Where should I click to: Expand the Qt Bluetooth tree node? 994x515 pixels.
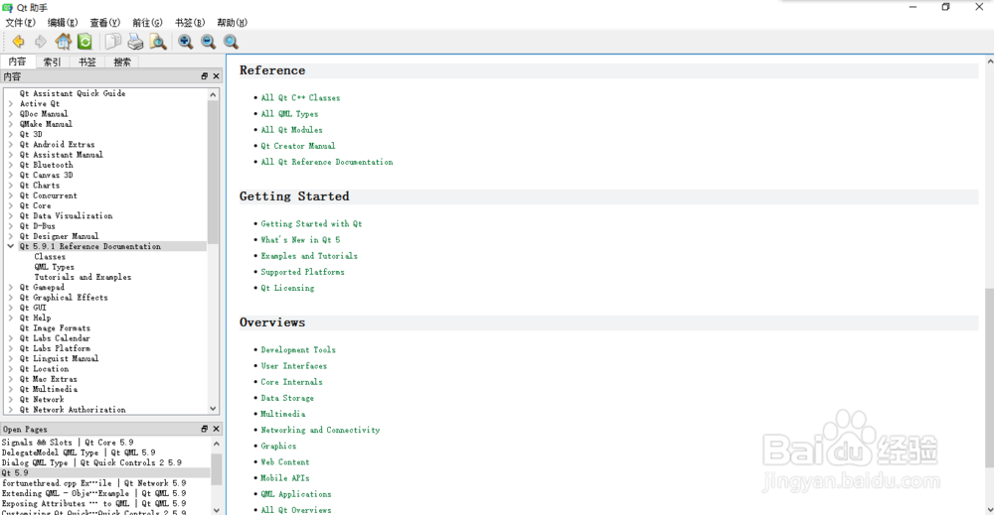11,165
